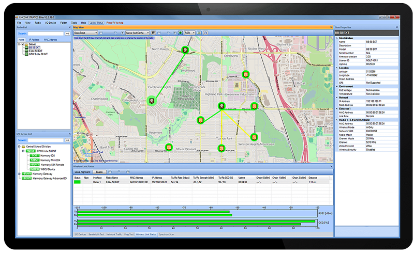Open the I/O Device menu

[x=50, y=23]
